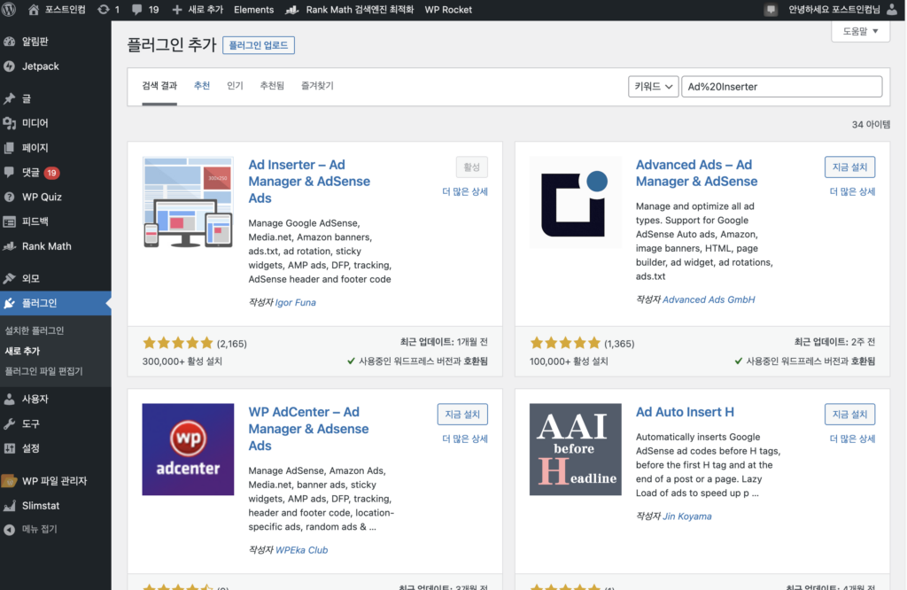Open 더 많은 상세 for Ad Inserter
907x590 pixels.
coord(465,191)
